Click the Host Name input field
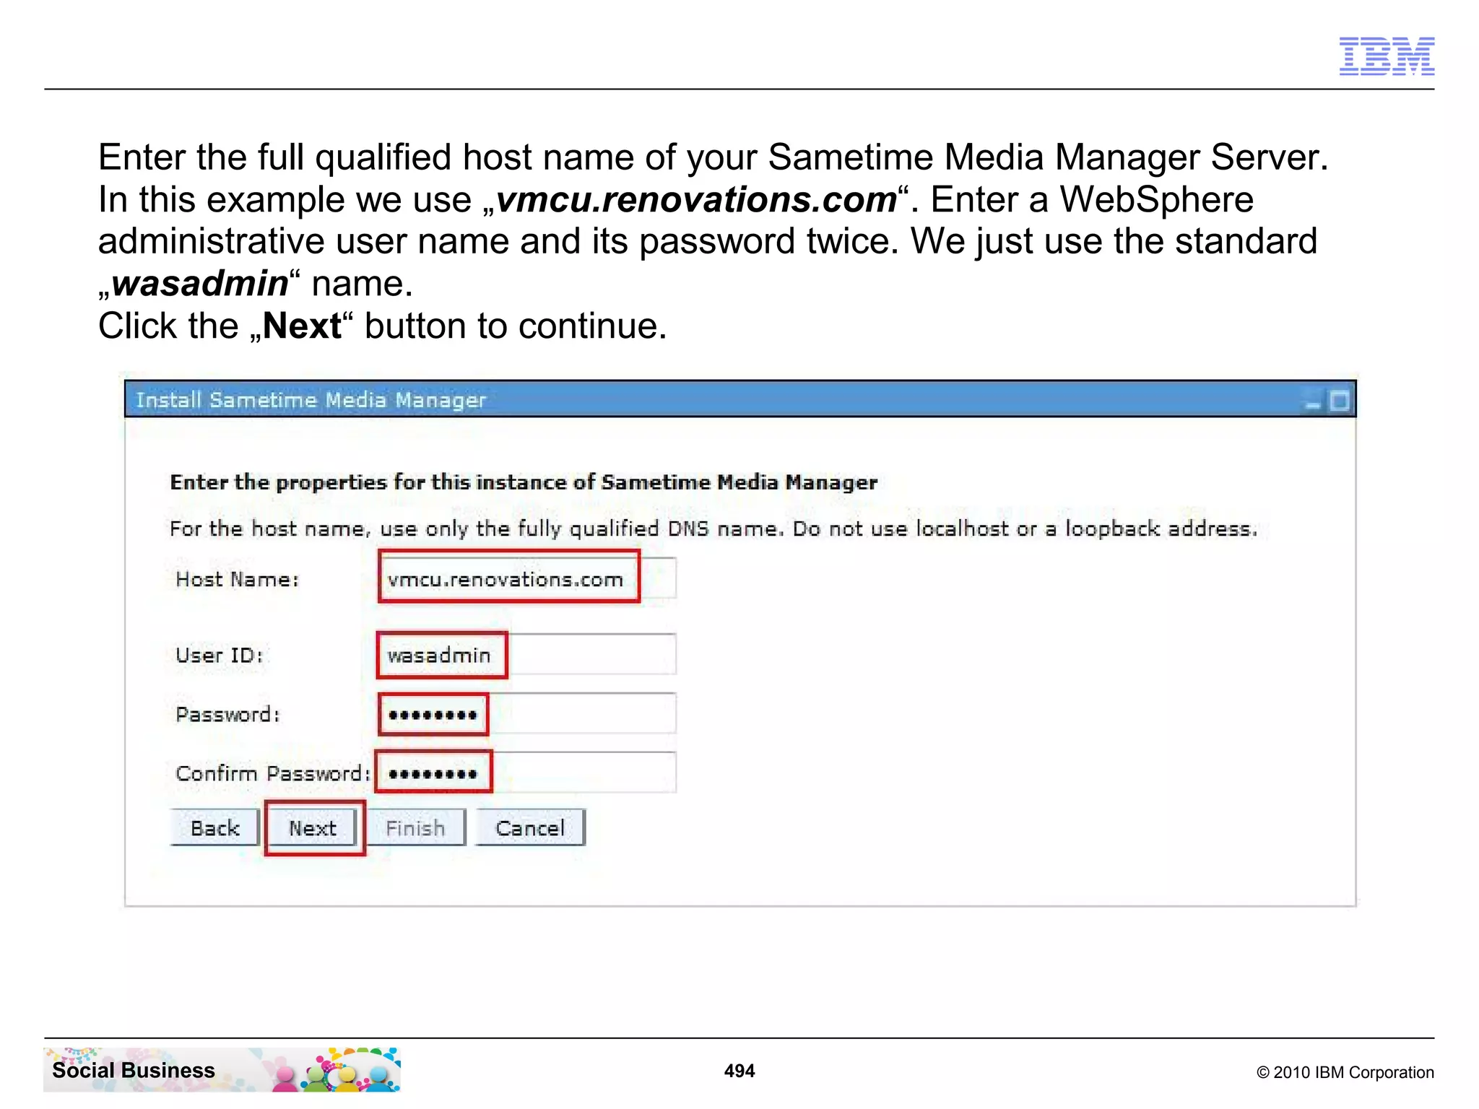 (528, 578)
